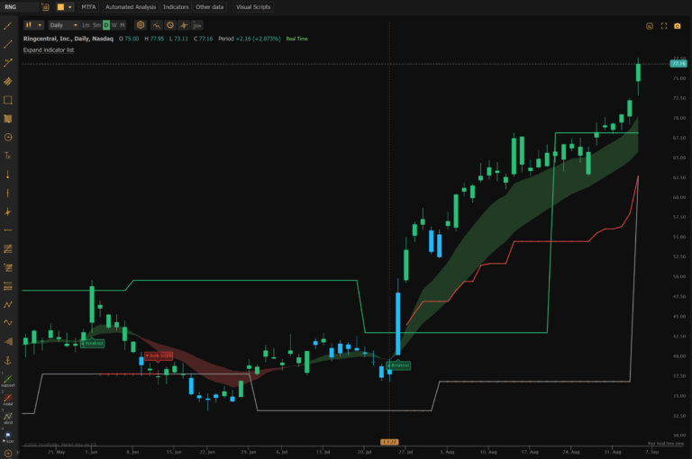The image size is (692, 459).
Task: Choose the support line preset
Action: pos(7,381)
